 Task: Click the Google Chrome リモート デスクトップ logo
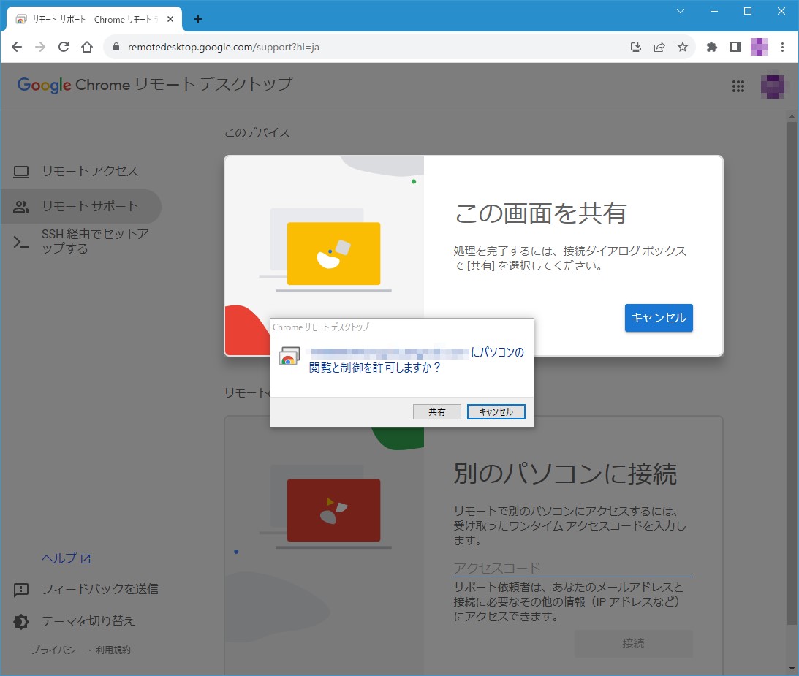(x=155, y=85)
